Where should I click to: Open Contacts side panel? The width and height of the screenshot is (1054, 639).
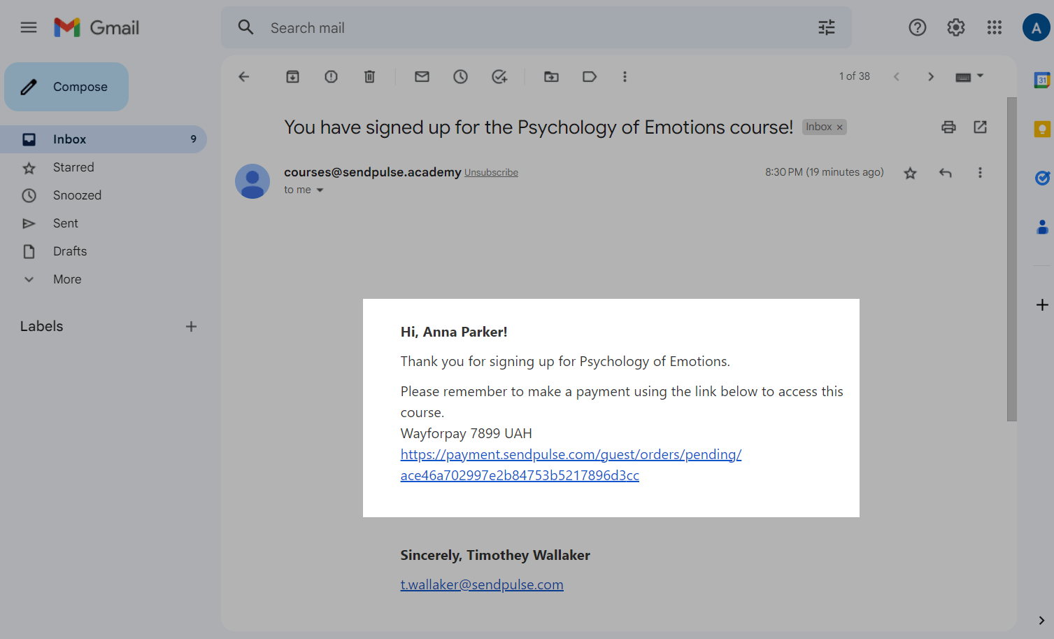(1042, 227)
